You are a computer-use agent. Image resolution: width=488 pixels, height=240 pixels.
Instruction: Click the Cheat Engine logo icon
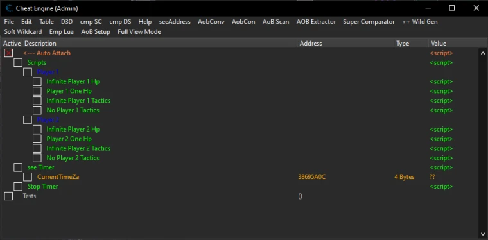tap(9, 8)
